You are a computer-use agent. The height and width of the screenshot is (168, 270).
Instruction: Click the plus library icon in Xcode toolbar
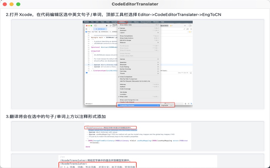click(185, 25)
